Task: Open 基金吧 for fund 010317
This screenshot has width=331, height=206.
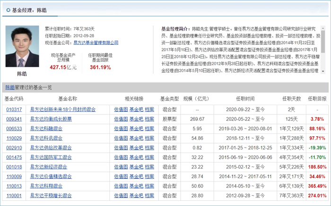Action: pyautogui.click(x=136, y=109)
